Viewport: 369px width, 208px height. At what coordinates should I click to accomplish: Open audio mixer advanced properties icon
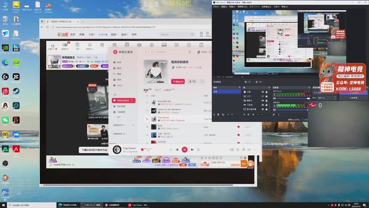tap(274, 115)
